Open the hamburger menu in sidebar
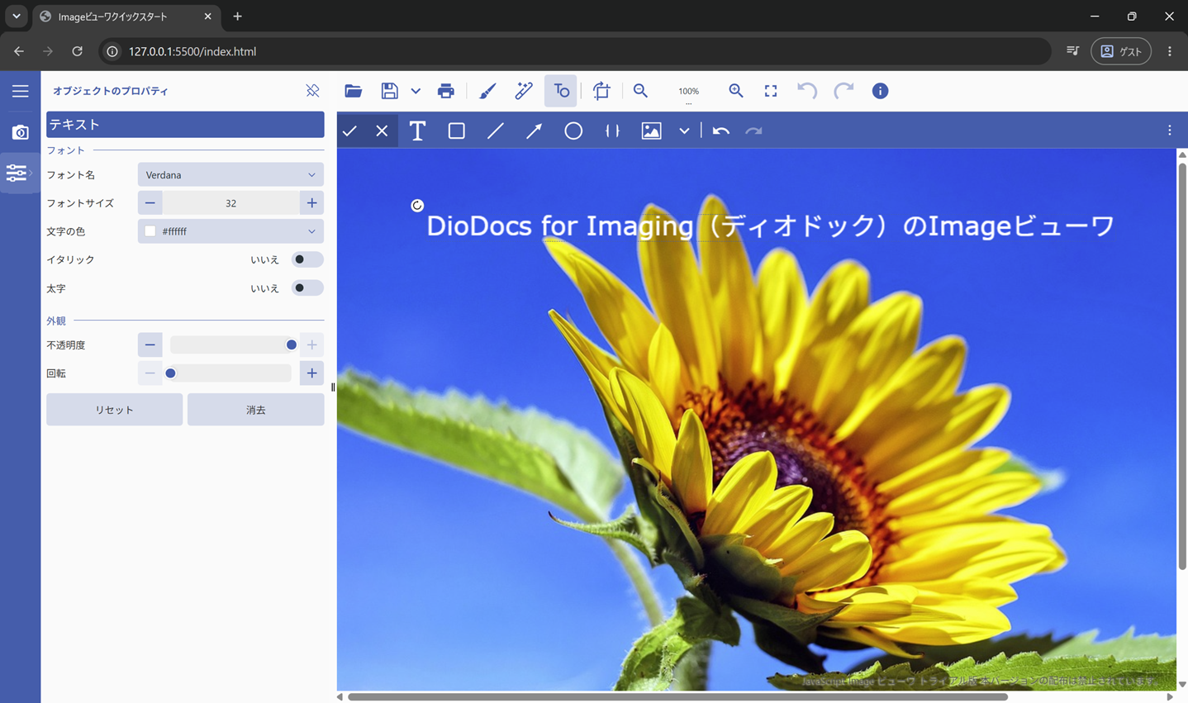The image size is (1188, 703). tap(20, 91)
